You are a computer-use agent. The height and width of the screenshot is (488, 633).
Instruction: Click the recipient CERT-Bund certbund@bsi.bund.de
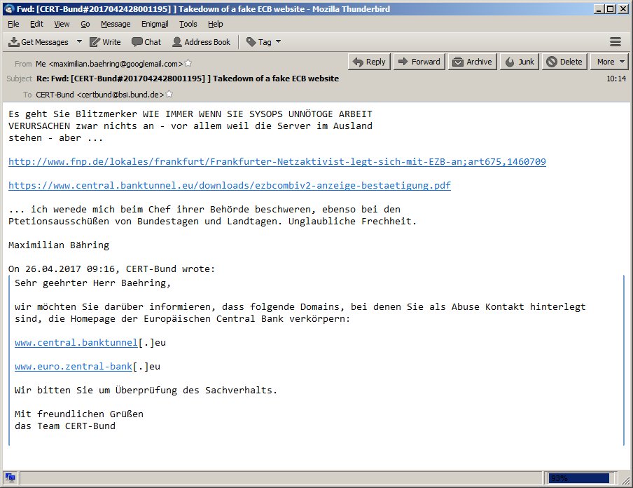99,95
